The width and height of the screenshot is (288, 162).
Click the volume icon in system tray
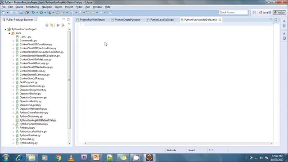point(261,158)
